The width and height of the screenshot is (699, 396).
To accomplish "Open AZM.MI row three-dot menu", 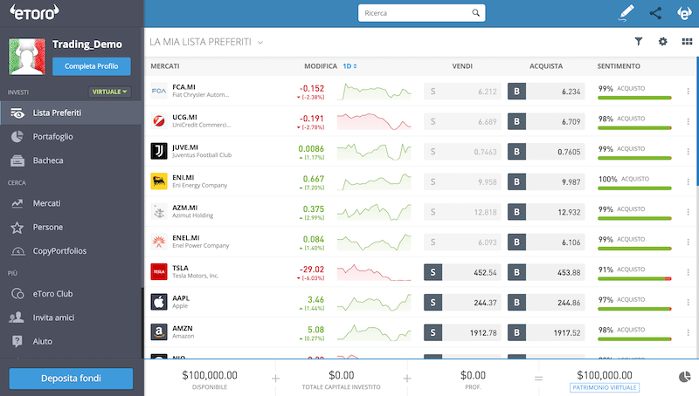I will tap(688, 212).
